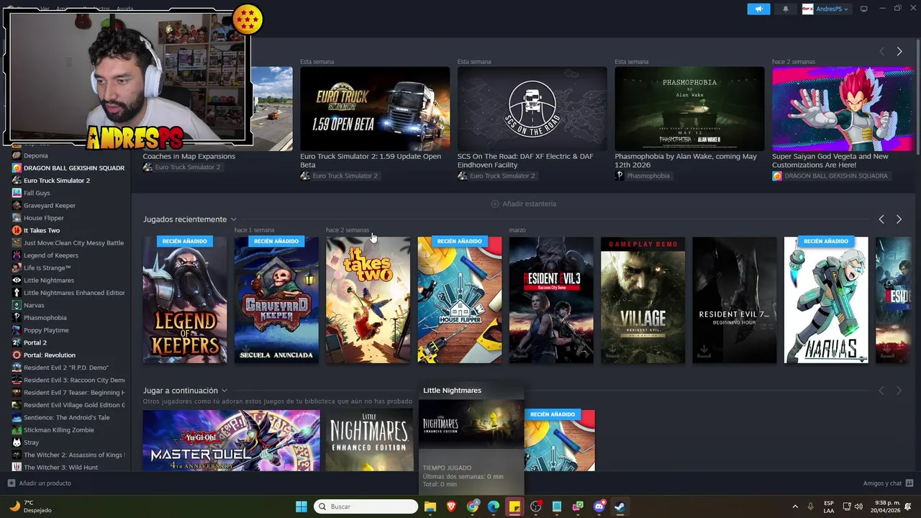Viewport: 921px width, 518px height.
Task: Open Yu-Gi-Oh! Master Duel banner
Action: [231, 440]
